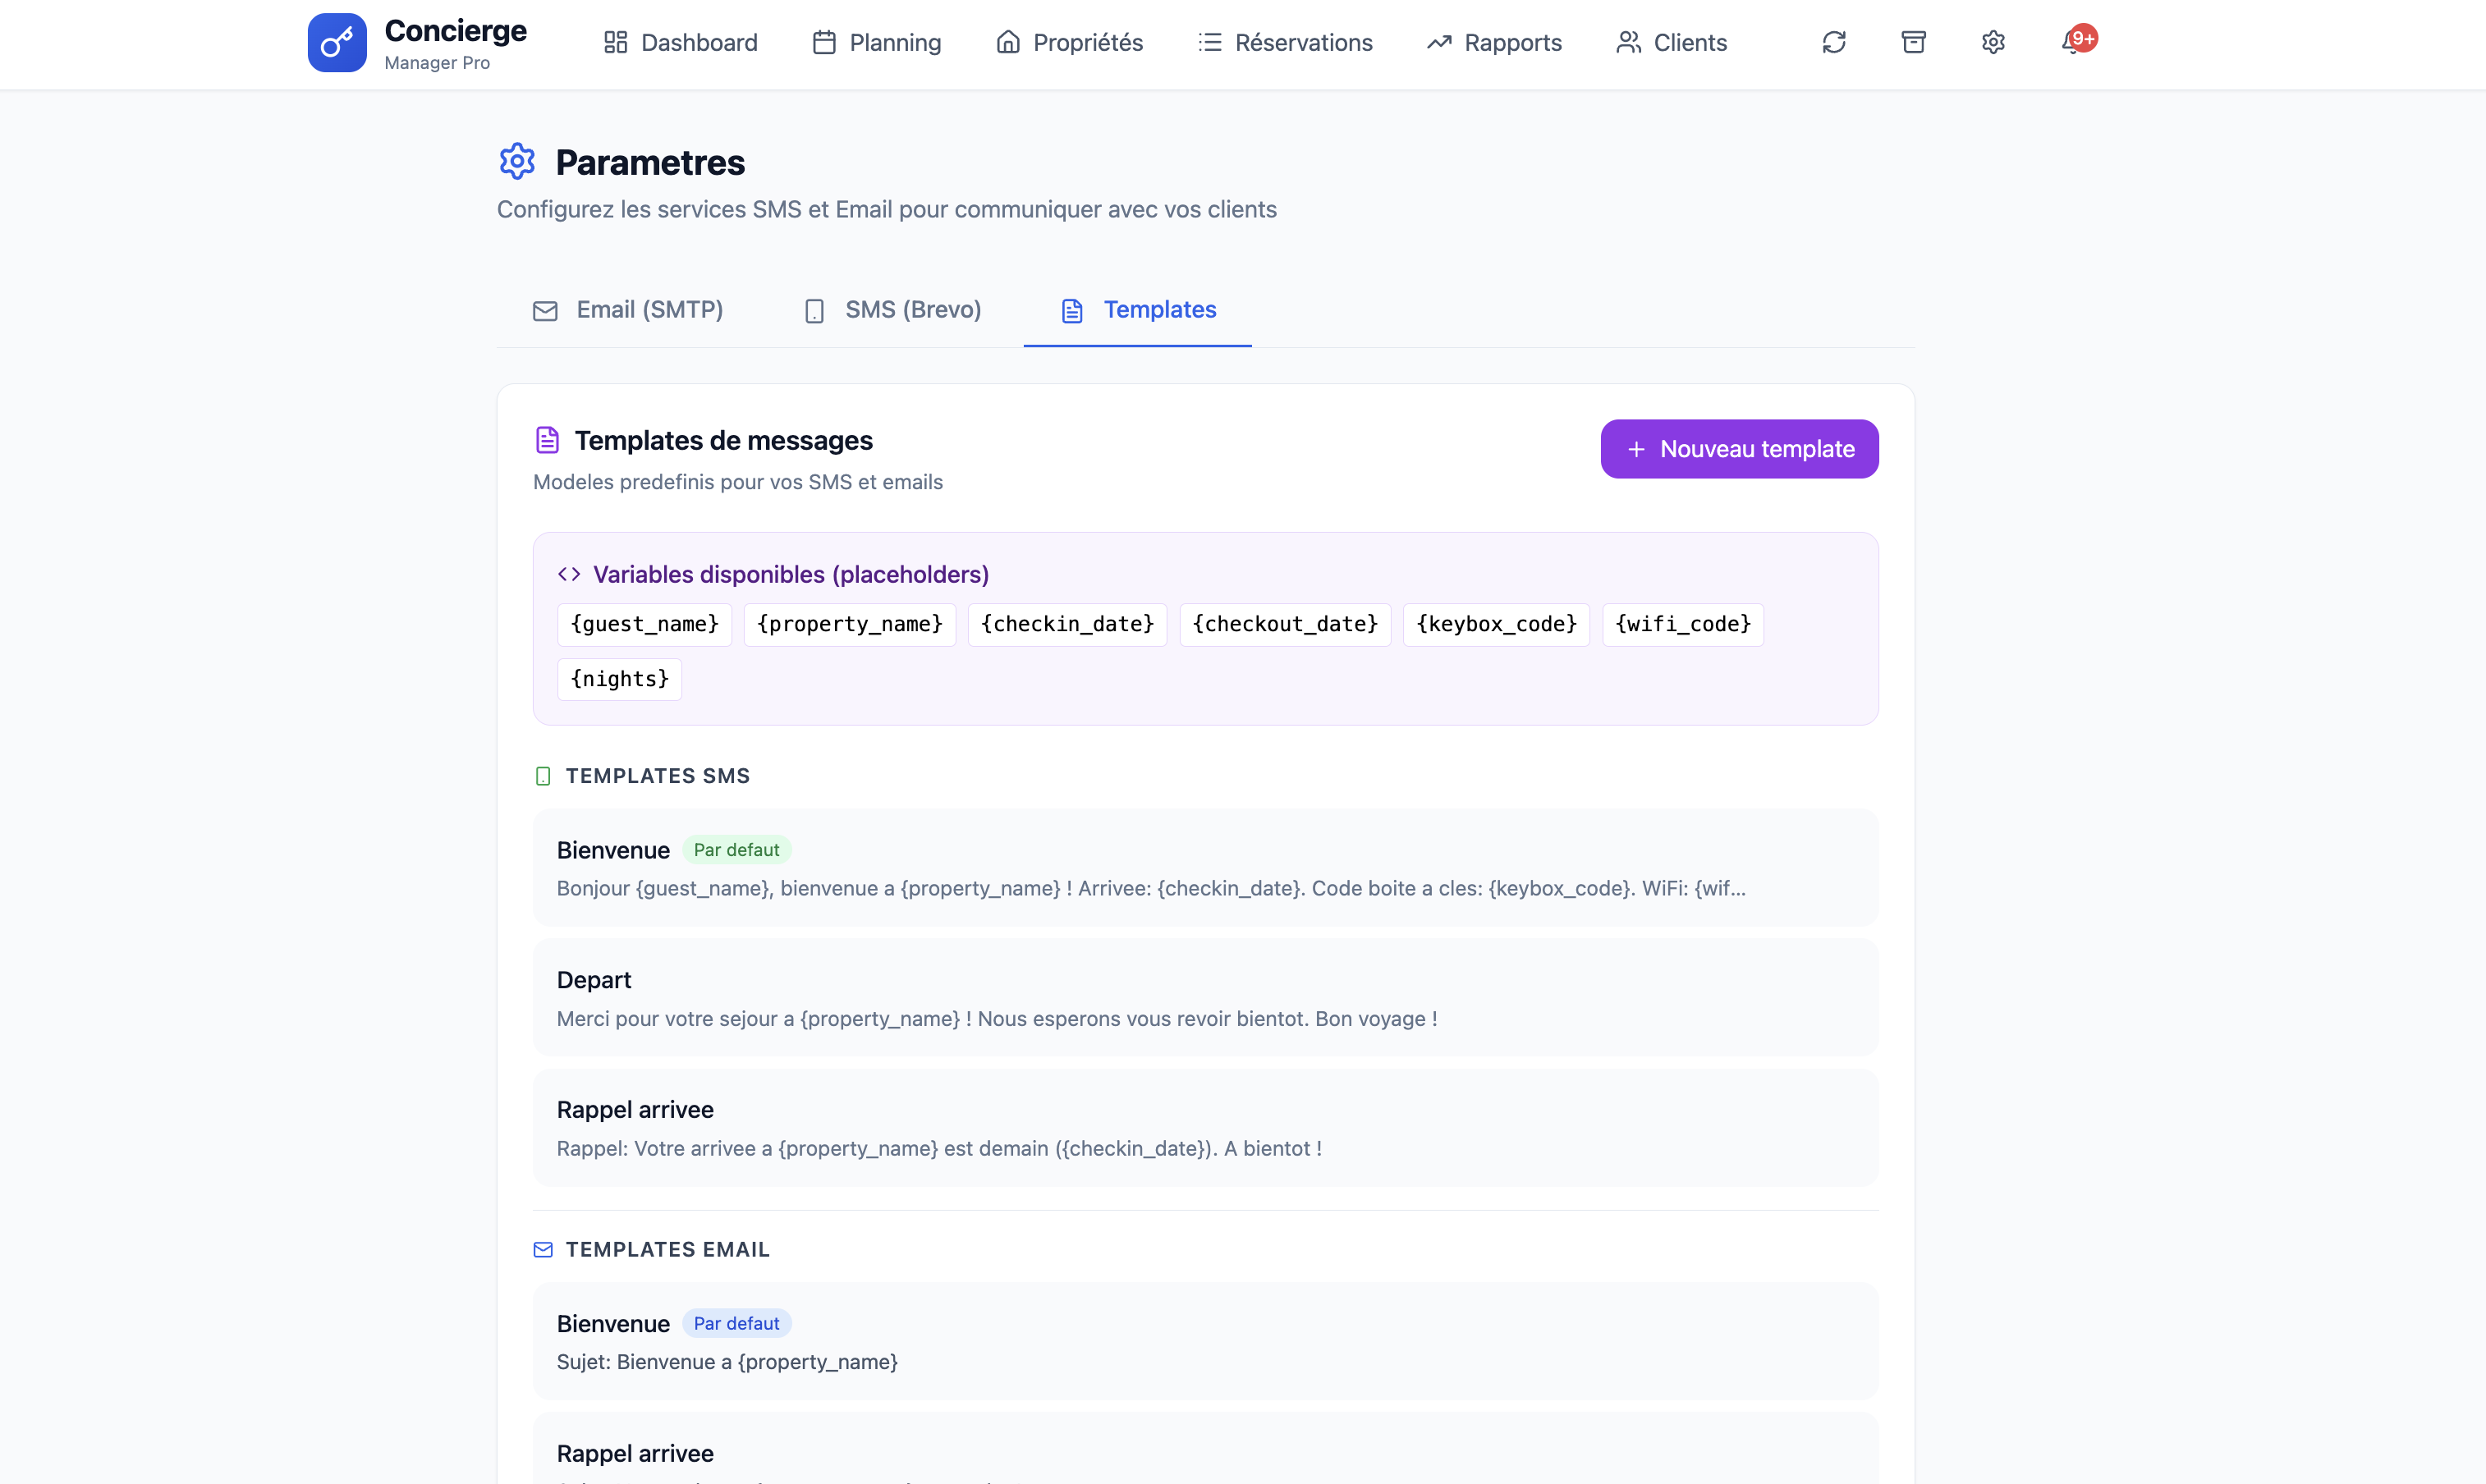Refresh data with the sync icon
This screenshot has width=2486, height=1484.
1834,42
